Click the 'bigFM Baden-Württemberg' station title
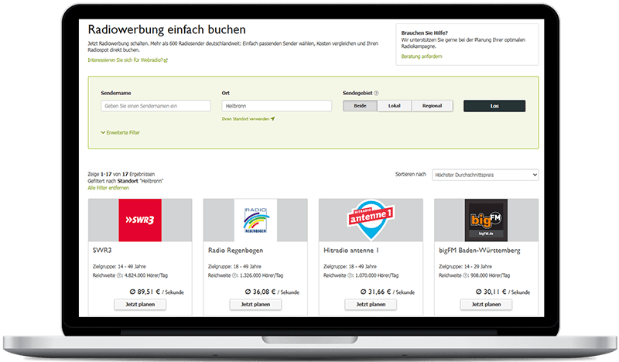619x362 pixels. (x=480, y=251)
